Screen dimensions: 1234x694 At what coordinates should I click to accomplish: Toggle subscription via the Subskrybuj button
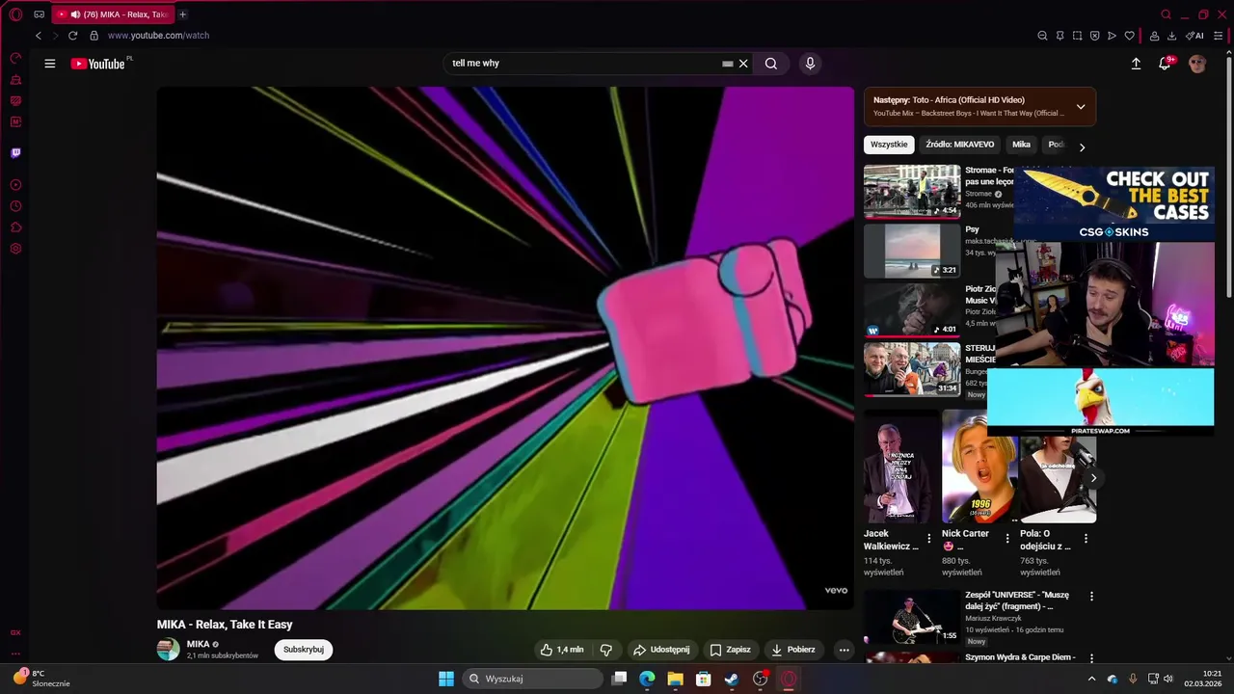(x=304, y=650)
